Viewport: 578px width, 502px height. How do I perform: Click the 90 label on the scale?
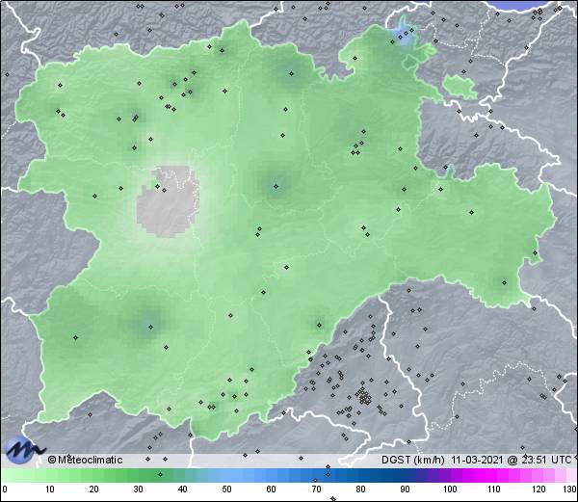pos(405,489)
